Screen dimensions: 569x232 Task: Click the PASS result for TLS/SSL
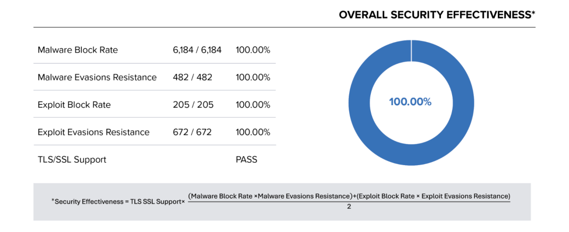coord(247,159)
